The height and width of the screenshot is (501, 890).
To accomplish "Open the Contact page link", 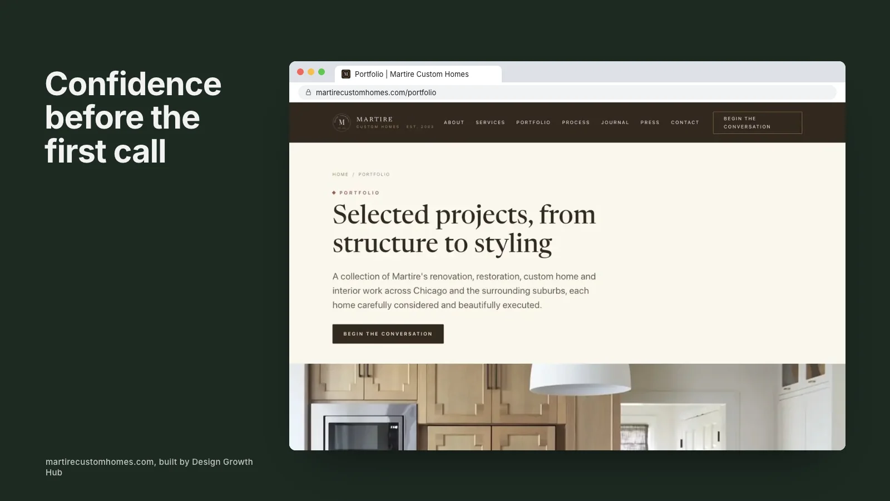I will [685, 122].
